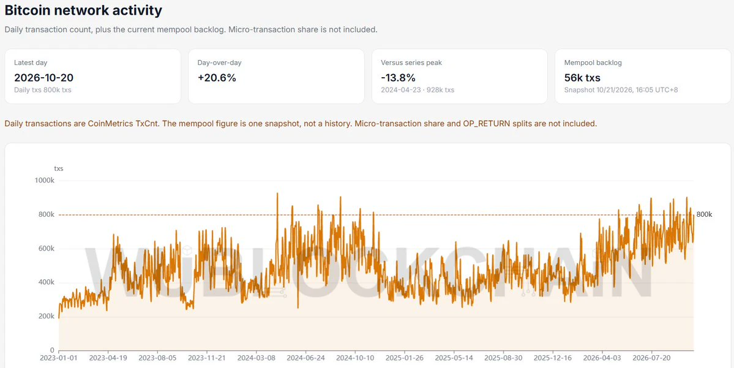Click the 2024-10-10 x-axis date
Viewport: 734px width, 368px height.
355,358
